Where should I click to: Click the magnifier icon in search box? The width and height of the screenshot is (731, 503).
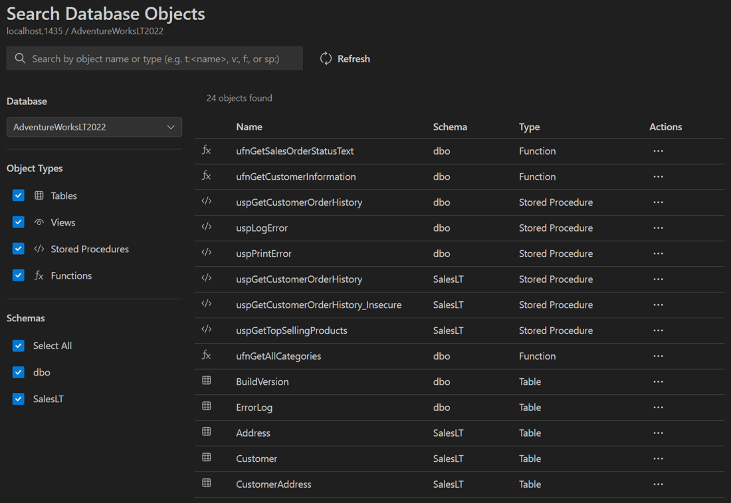[21, 58]
